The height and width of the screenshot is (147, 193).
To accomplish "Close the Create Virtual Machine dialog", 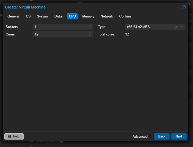I will pos(183,7).
